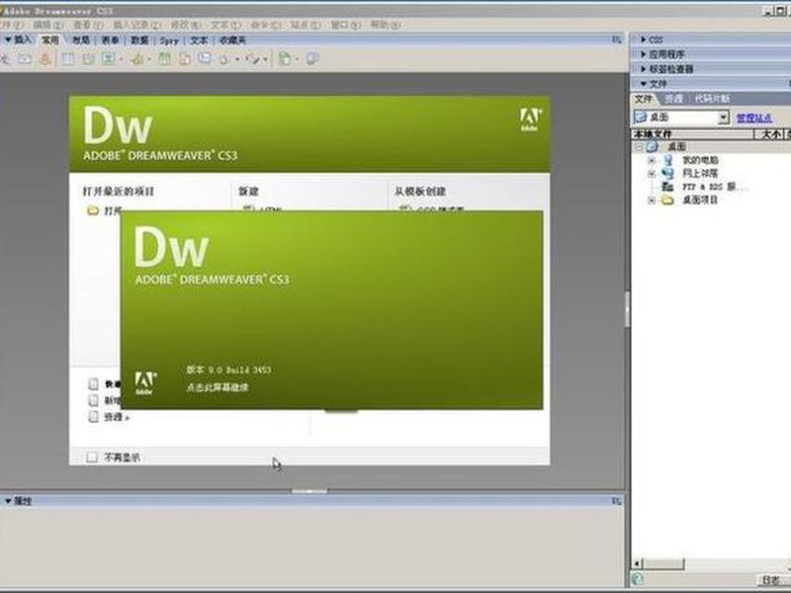Screen dimensions: 791x593
Task: Open the 修改 menu
Action: pos(186,25)
